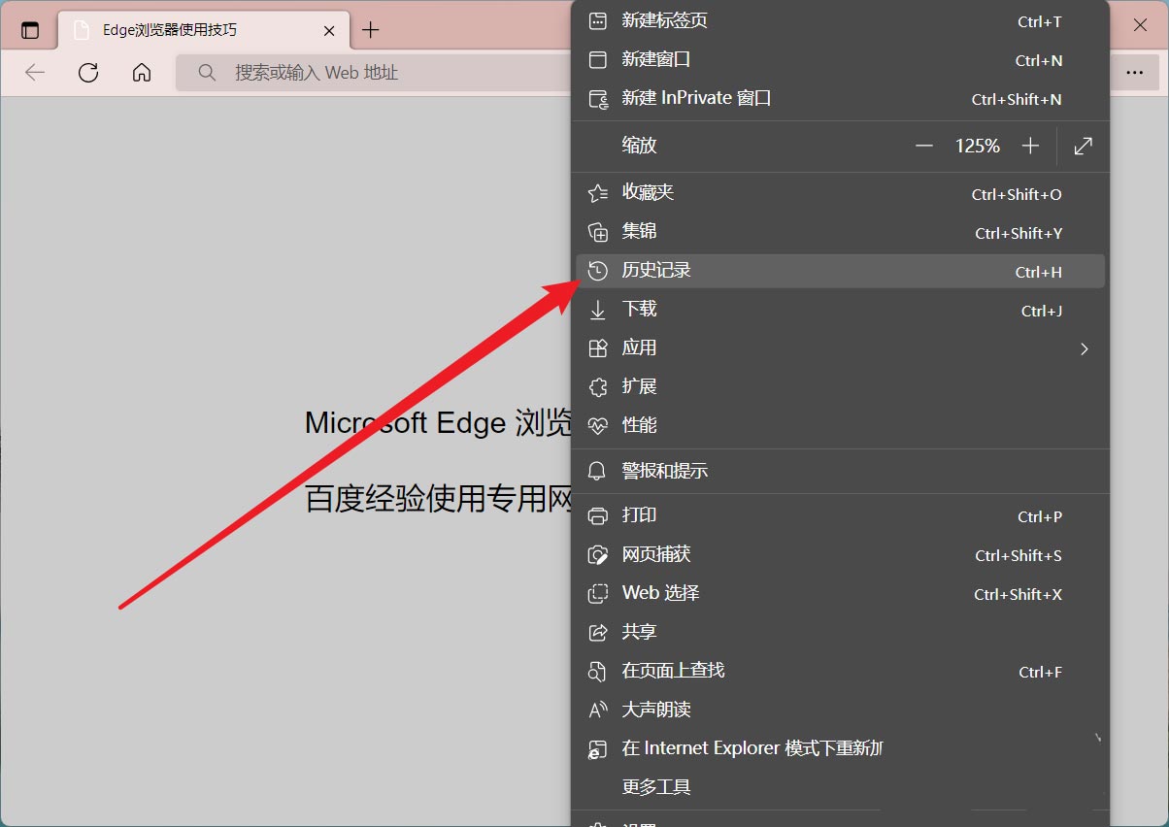Expand the 应用 submenu chevron
1169x827 pixels.
pyautogui.click(x=1085, y=348)
